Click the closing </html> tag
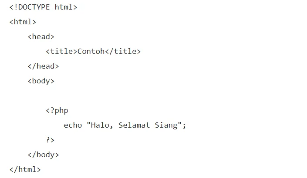The height and width of the screenshot is (178, 307). [x=25, y=170]
